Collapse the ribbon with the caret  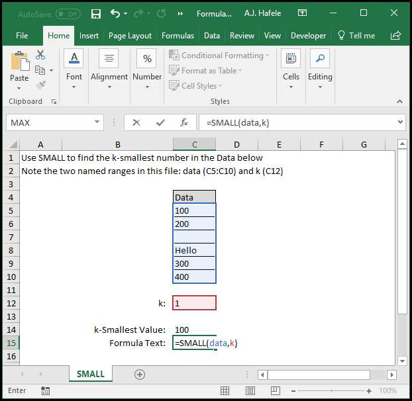tap(399, 101)
